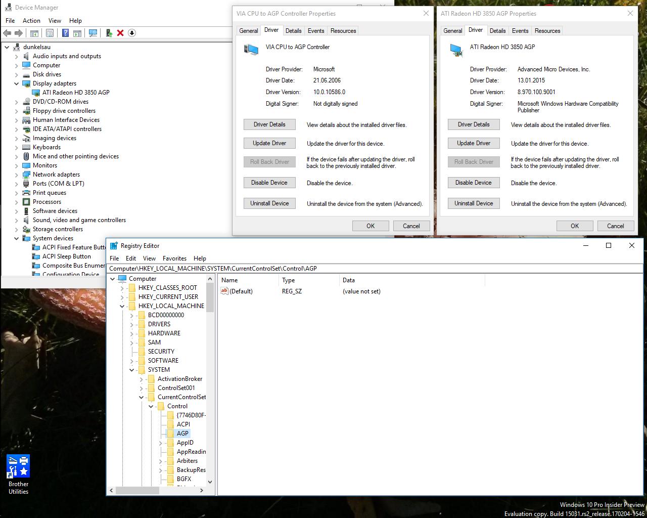Open the Properties toolbar icon in Device Manager
Screen dimensions: 647x518
[x=50, y=33]
